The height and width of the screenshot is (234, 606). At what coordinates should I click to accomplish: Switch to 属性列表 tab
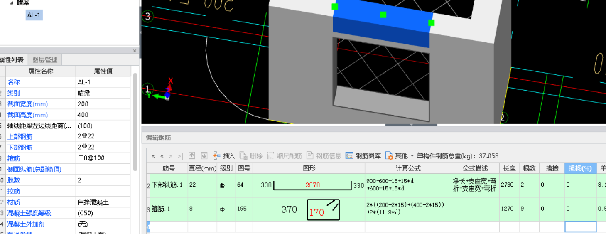(x=13, y=60)
